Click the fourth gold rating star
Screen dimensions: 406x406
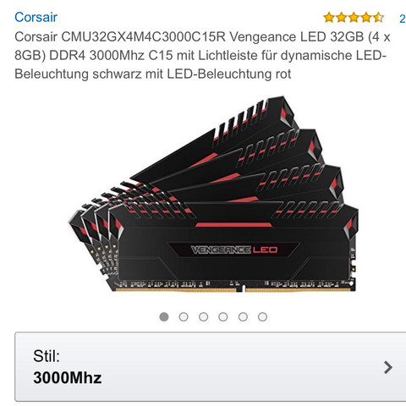click(x=366, y=18)
